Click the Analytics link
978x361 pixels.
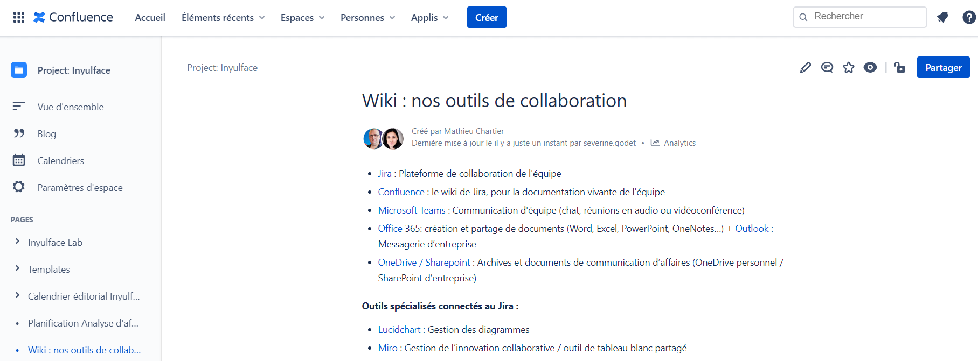tap(679, 143)
